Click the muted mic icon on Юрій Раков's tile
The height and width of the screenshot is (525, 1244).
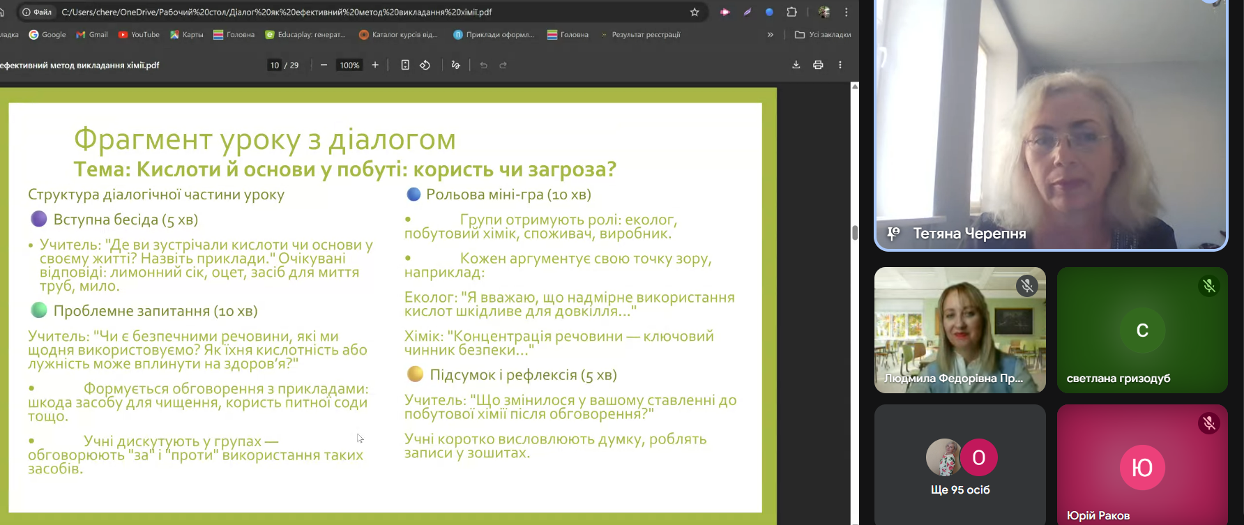(x=1209, y=423)
